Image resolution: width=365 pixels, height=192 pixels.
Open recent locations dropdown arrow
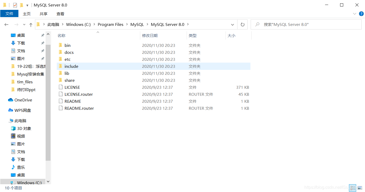click(24, 25)
